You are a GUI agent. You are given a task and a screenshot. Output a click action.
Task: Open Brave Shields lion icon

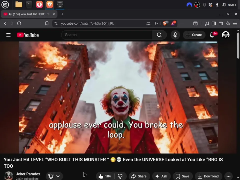165,23
